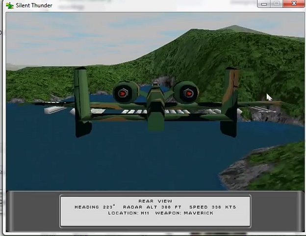Screen dimensions: 306x236
Task: Click the 'HEADING 223°' readout
Action: [x=95, y=207]
